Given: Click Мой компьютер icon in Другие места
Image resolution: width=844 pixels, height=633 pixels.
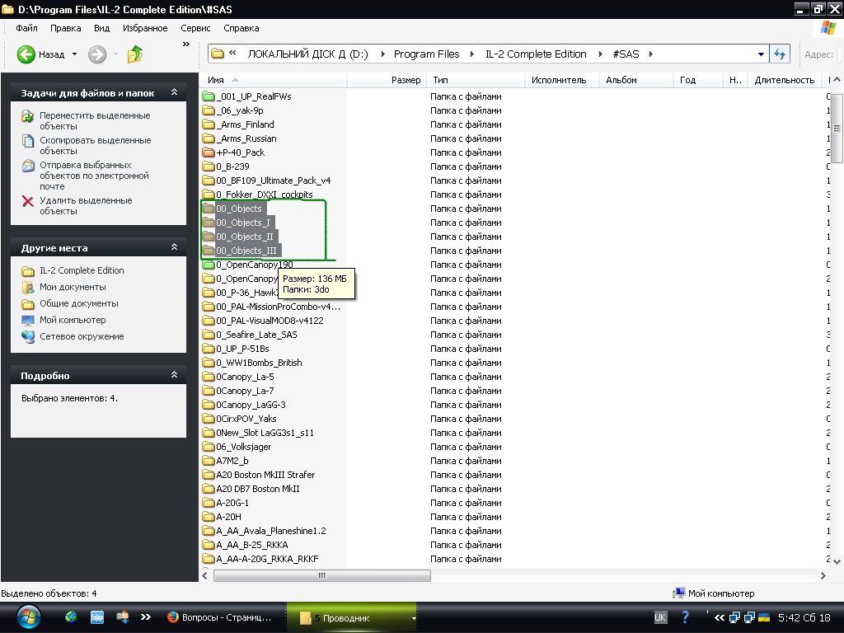Looking at the screenshot, I should coord(28,321).
